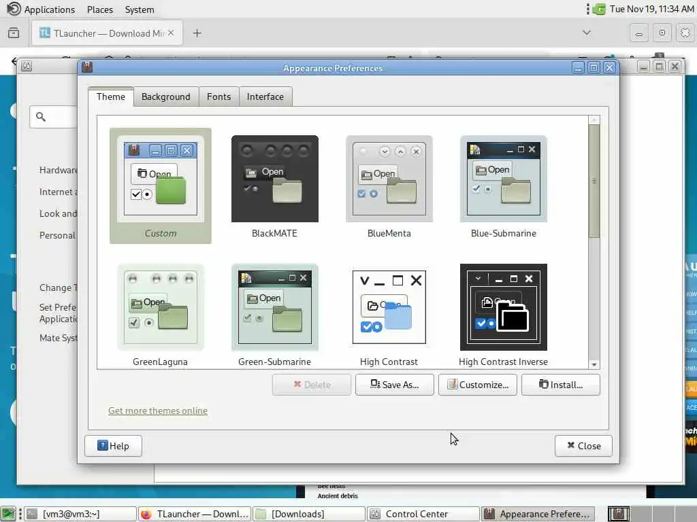Open the Places menu

[x=100, y=10]
